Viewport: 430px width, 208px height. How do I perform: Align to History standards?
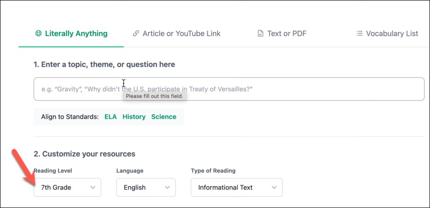coord(134,117)
